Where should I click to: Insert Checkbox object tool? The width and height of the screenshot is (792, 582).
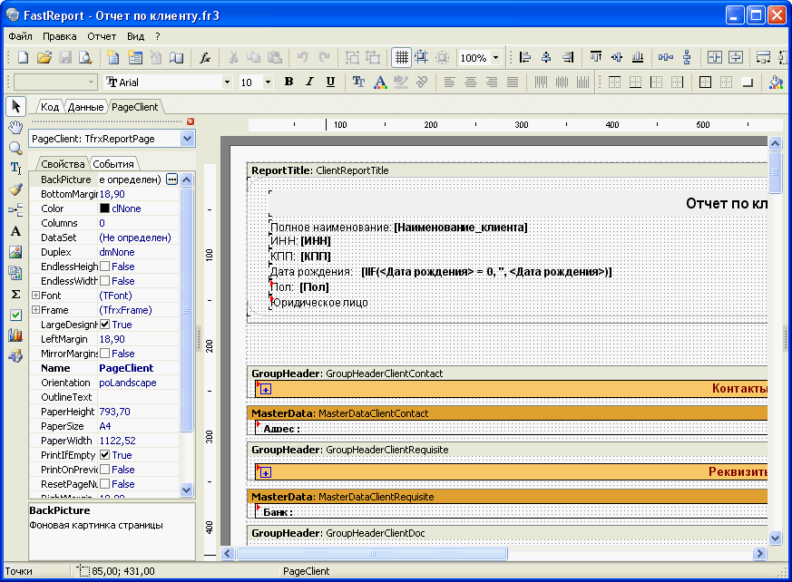[15, 315]
